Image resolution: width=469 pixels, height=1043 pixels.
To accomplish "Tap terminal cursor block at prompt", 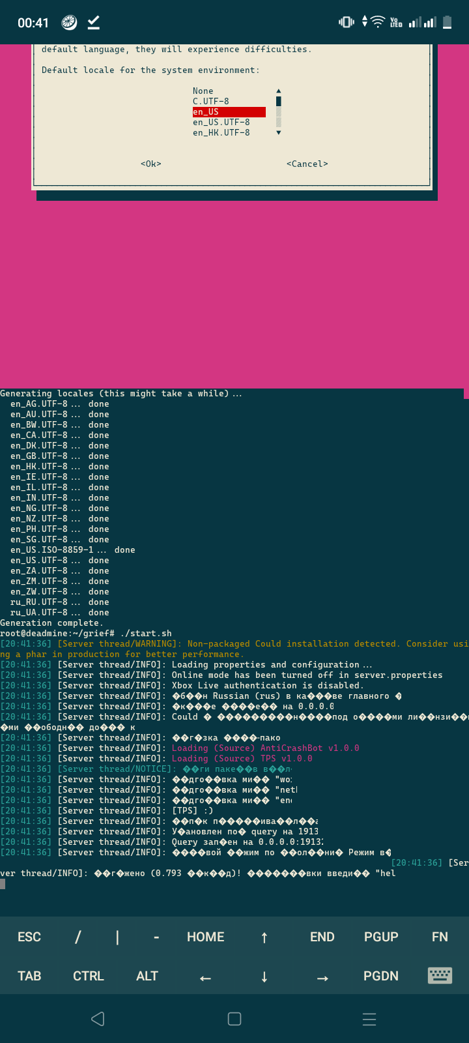I will pos(3,884).
